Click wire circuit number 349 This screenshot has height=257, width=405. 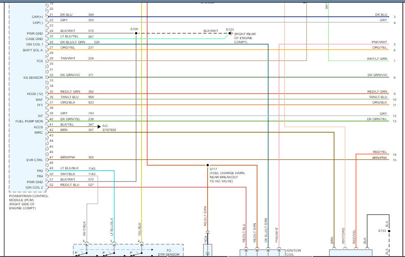coord(91,15)
